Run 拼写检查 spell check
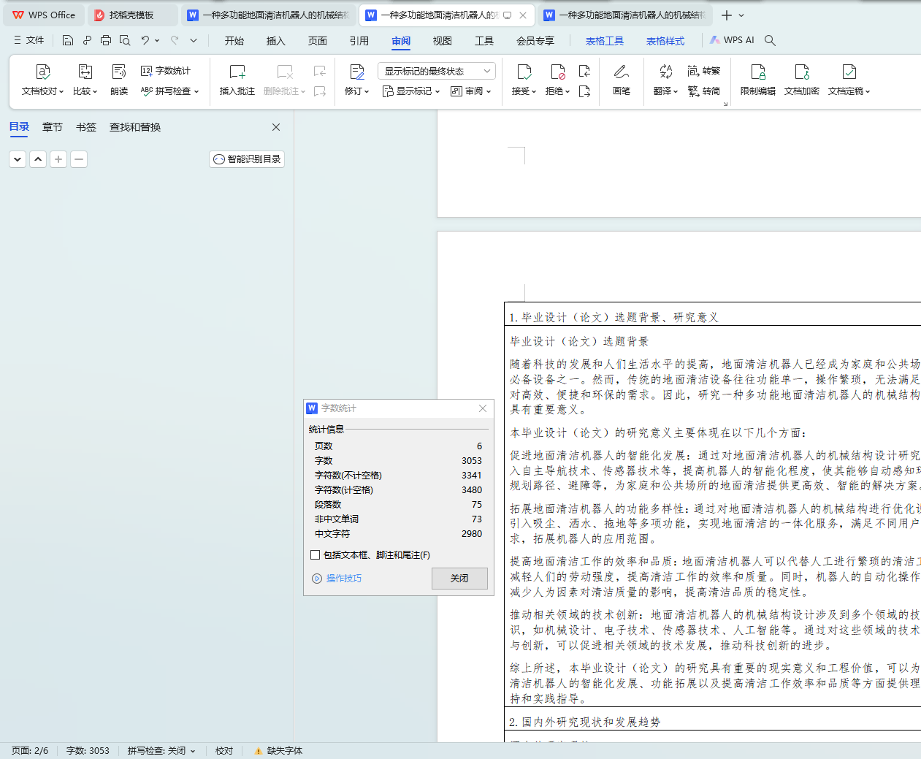This screenshot has width=921, height=759. tap(169, 91)
